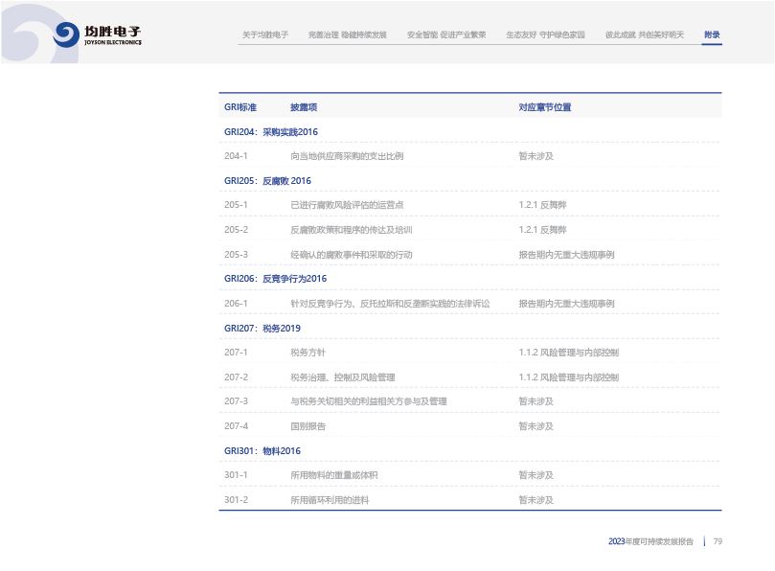Click the 对应章节位置 column header
This screenshot has width=775, height=571.
coord(545,107)
